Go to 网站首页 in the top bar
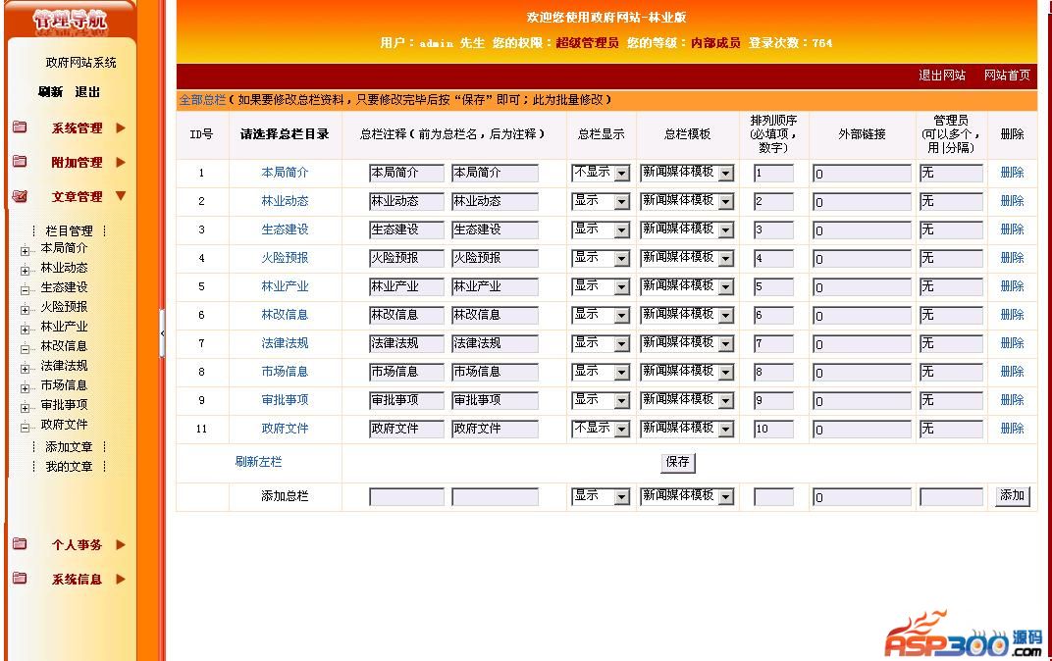Screen dimensions: 1052x661 click(1007, 76)
